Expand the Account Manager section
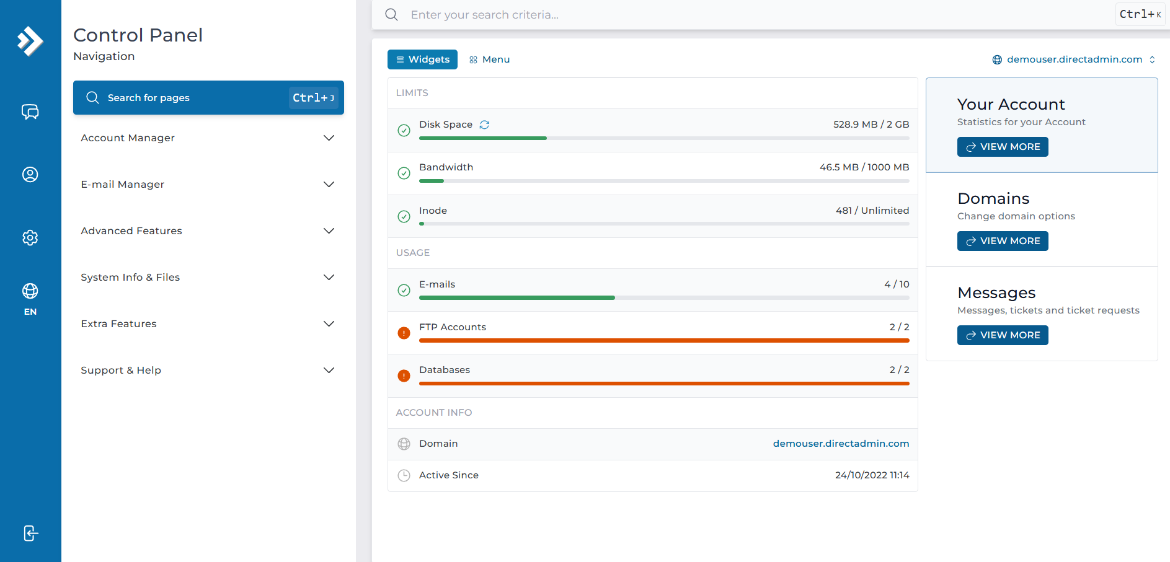 208,138
